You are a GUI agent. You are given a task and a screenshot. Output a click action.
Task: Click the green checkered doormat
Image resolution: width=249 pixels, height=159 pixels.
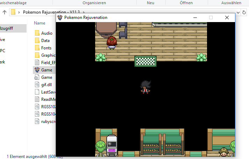[145, 61]
